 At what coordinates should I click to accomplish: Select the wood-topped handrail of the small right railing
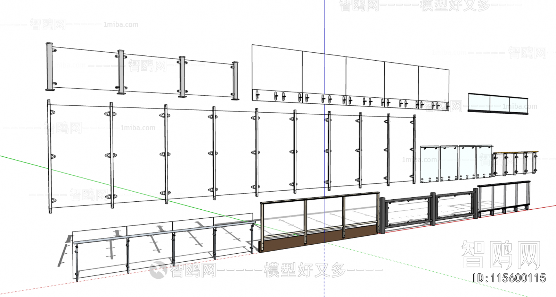[x=515, y=152]
